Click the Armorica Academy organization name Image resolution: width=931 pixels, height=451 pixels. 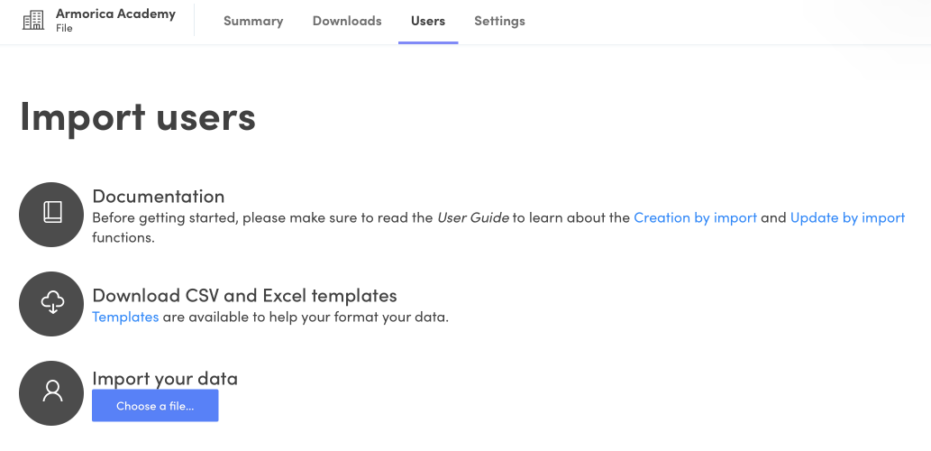(x=115, y=14)
